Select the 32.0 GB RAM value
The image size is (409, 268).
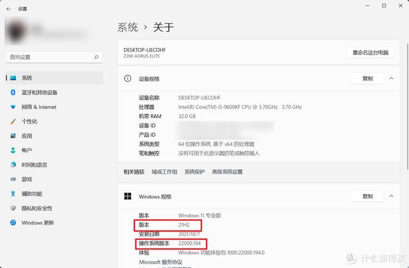tap(187, 116)
